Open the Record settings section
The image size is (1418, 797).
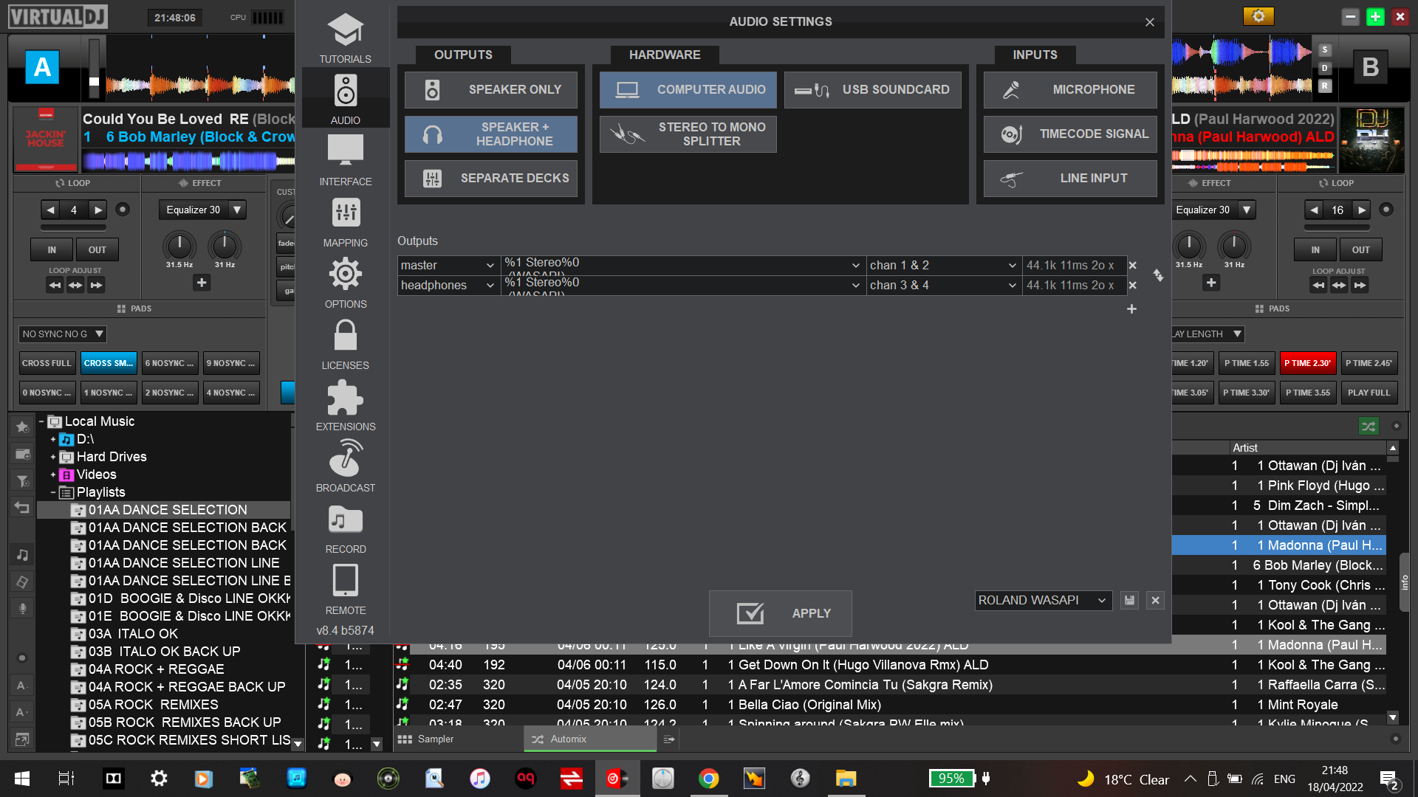pyautogui.click(x=345, y=528)
